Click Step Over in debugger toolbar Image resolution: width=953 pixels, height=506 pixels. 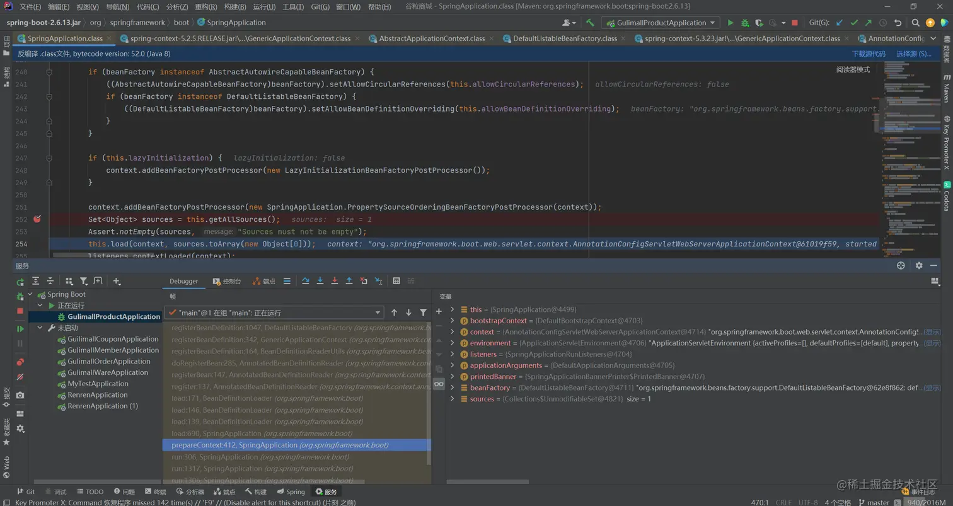[306, 281]
